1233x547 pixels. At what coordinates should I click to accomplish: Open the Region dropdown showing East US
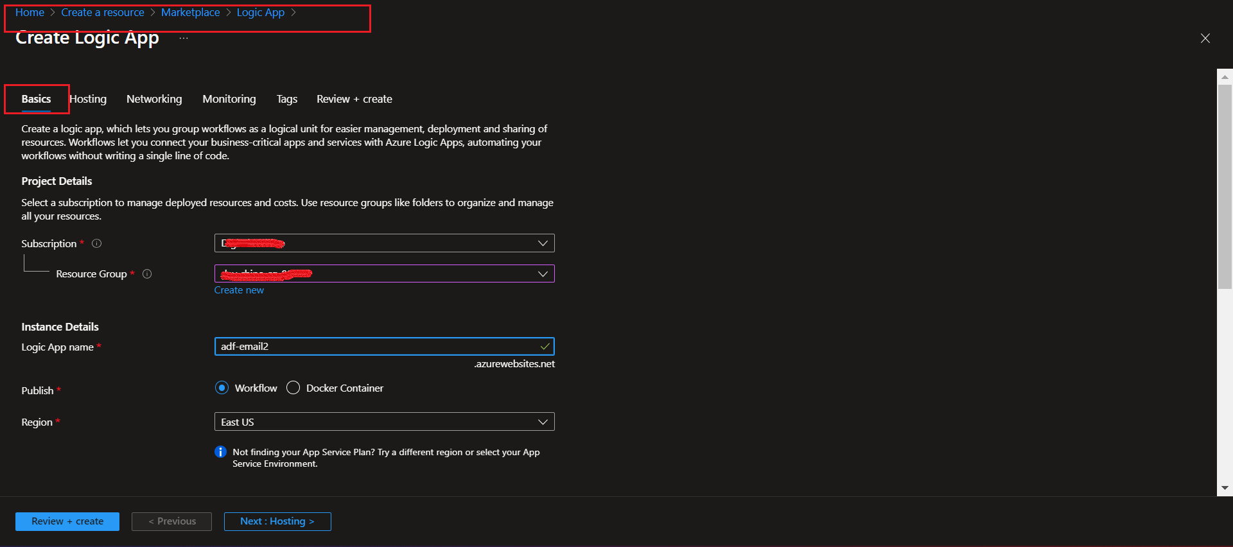coord(384,422)
